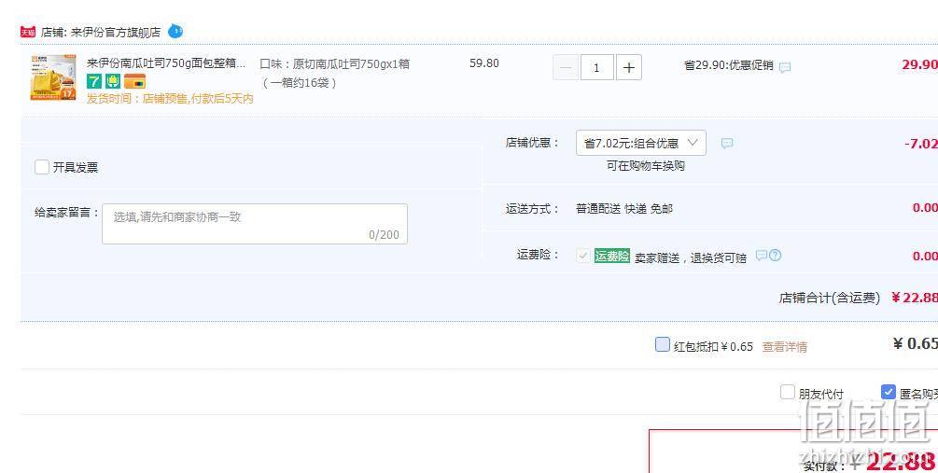Check the 红包抵扣 ¥0.65 checkbox
Screen dimensions: 938x473
coord(663,344)
